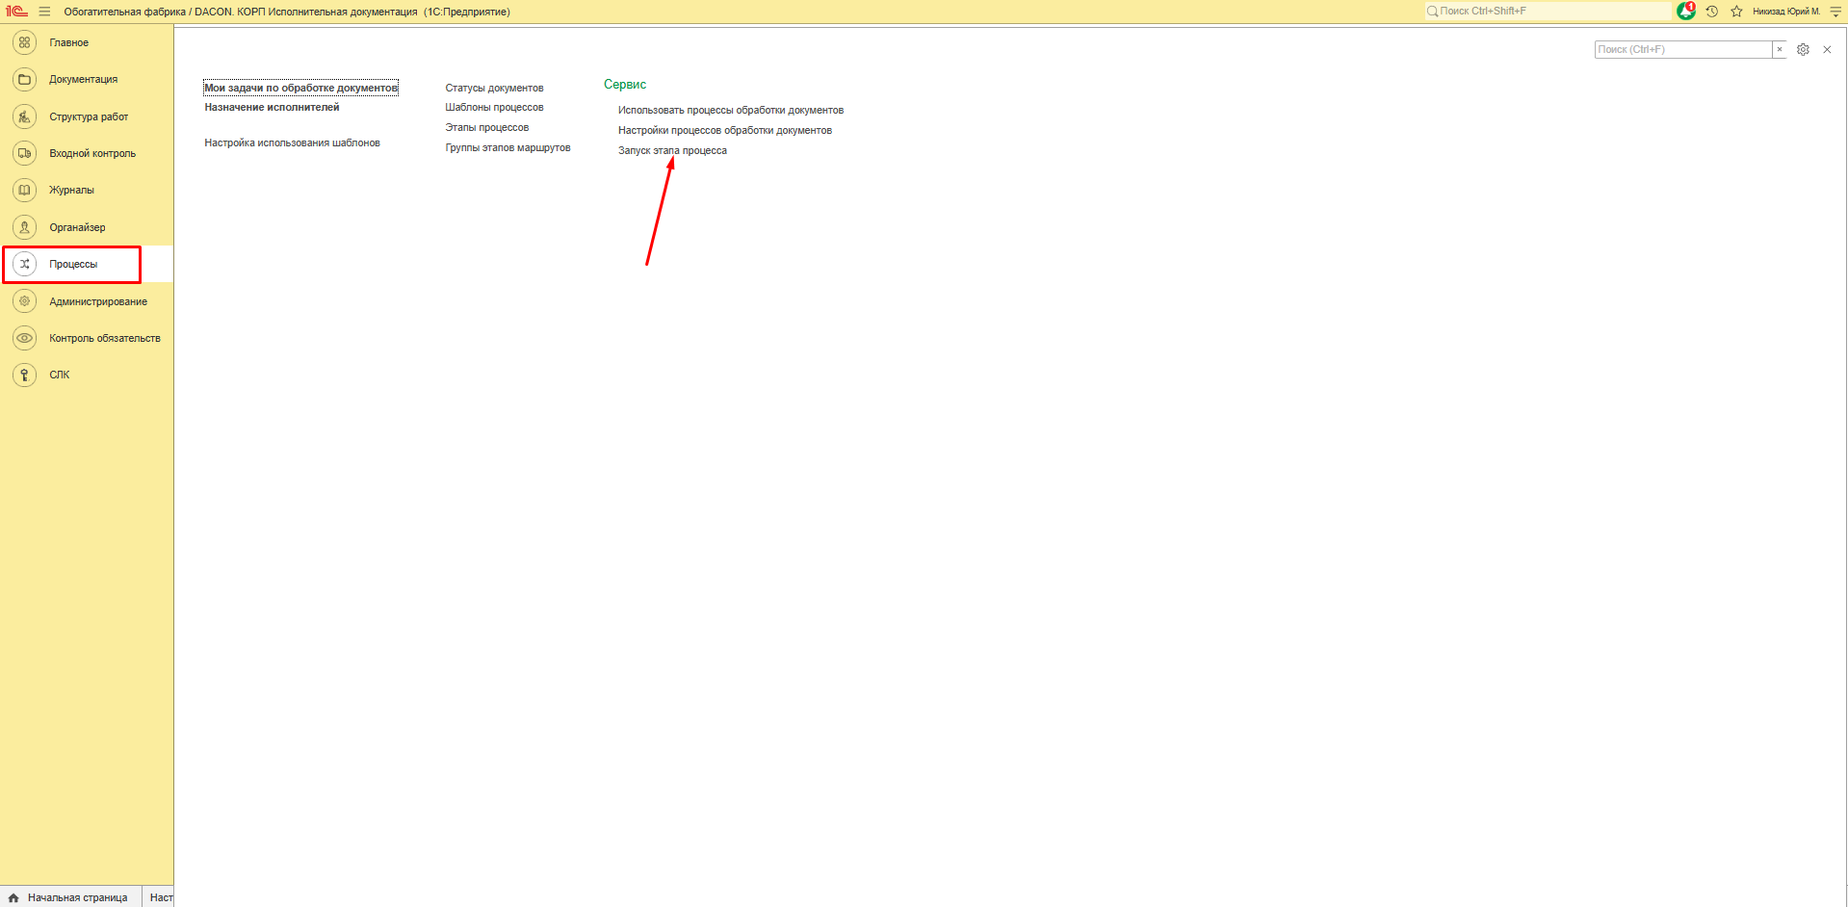Open Контроль обязательств section
Image resolution: width=1848 pixels, height=907 pixels.
[104, 339]
